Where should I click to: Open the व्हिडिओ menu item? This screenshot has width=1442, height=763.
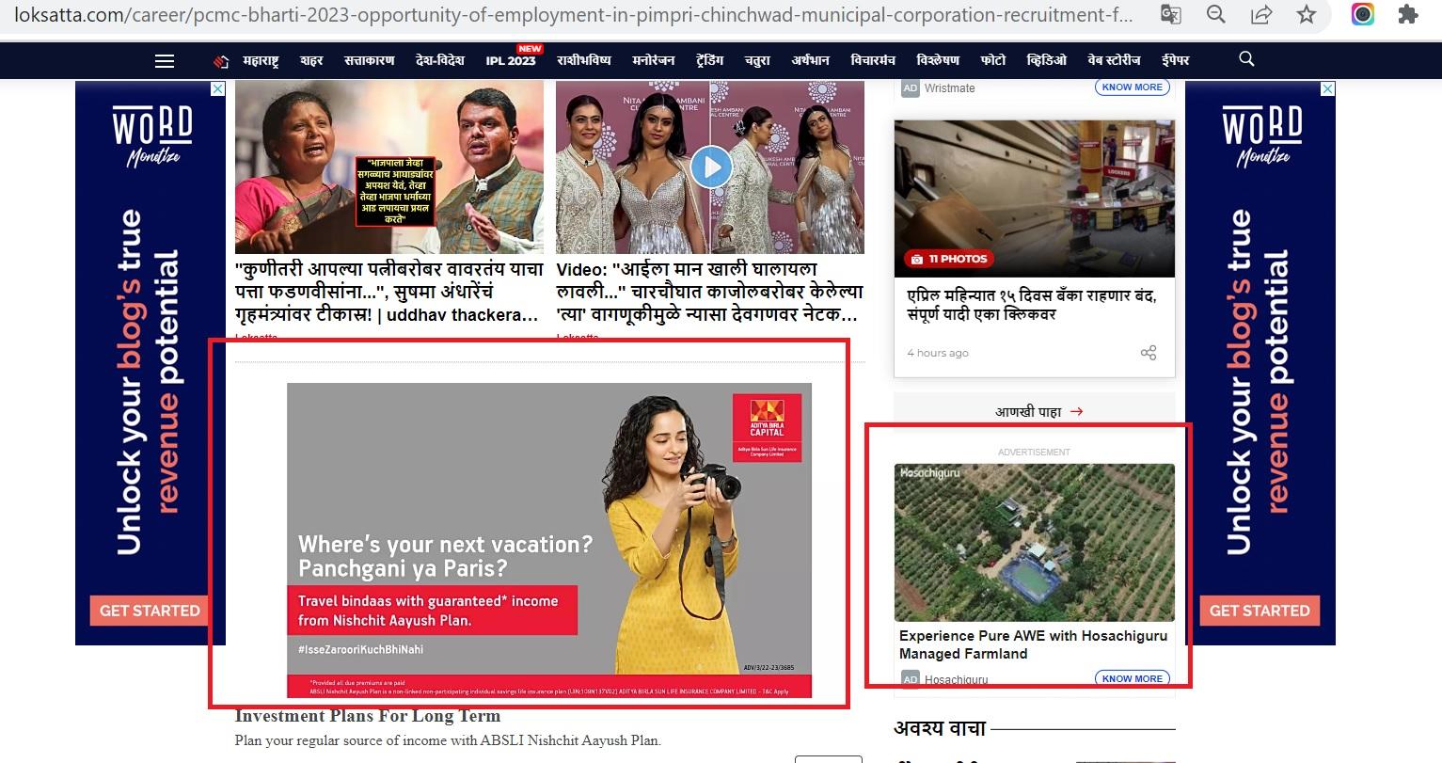click(1047, 60)
